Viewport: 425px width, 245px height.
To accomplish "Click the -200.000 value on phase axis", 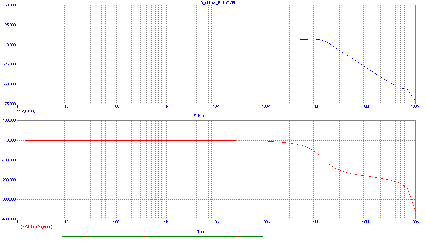I will (x=8, y=180).
